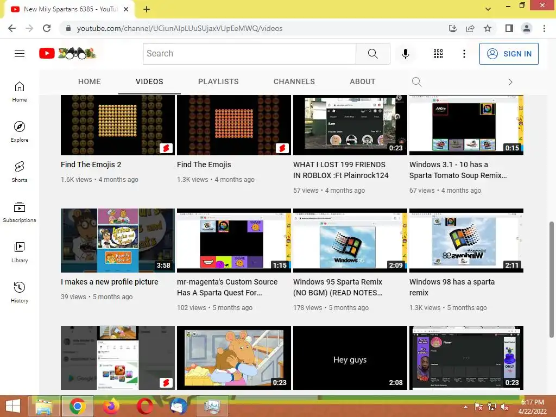Click the page vertical scrollbar

(x=552, y=280)
